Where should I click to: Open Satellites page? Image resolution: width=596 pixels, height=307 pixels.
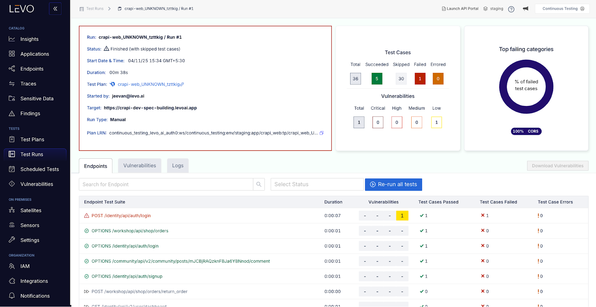[x=31, y=210]
